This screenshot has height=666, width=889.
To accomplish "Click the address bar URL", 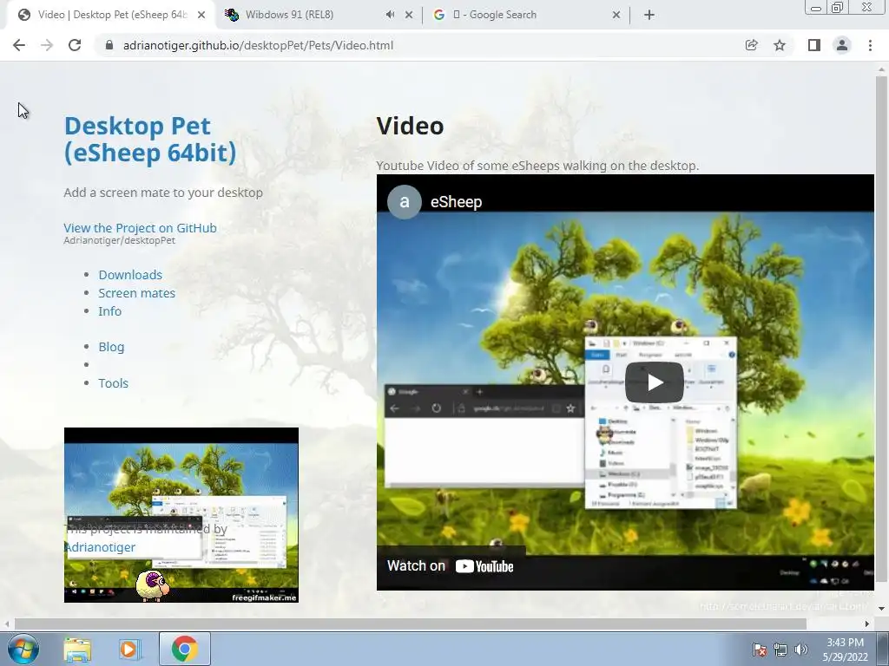I will [258, 45].
